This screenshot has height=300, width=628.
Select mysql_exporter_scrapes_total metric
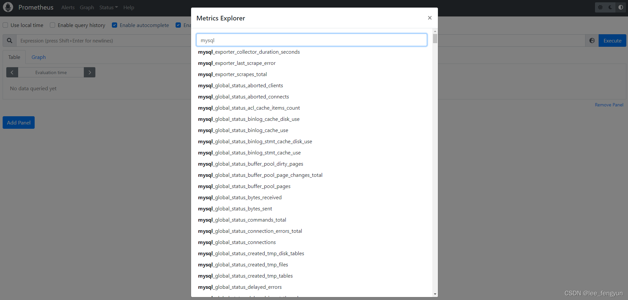[232, 74]
